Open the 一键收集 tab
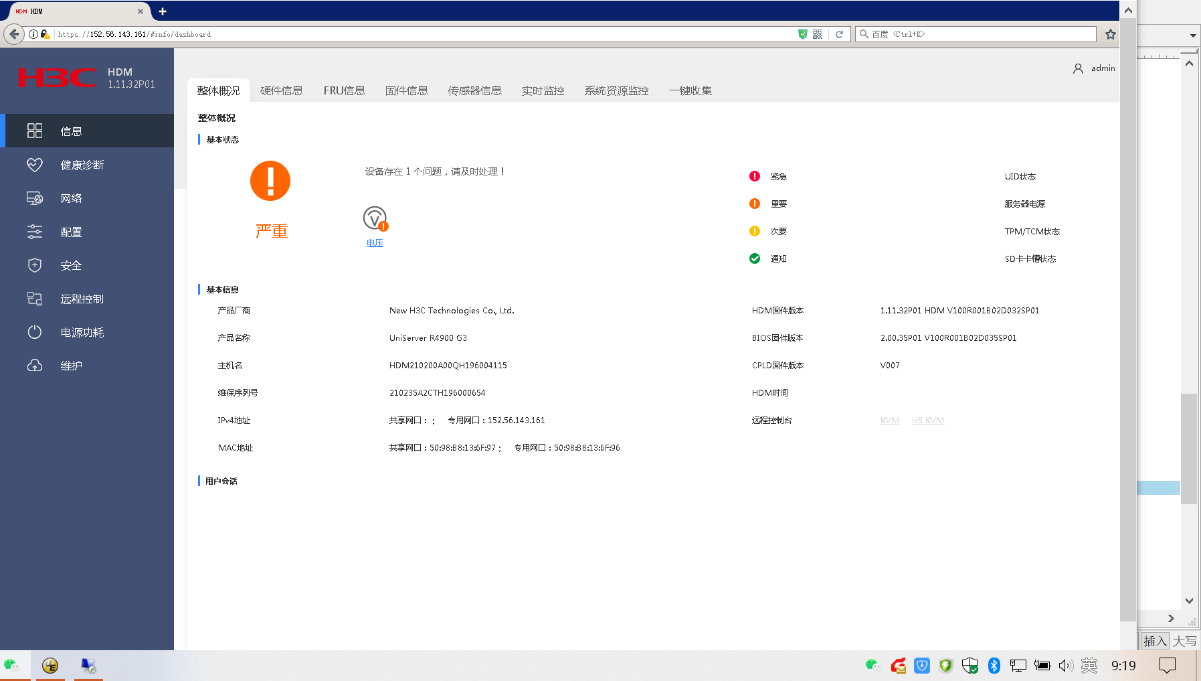This screenshot has width=1201, height=681. [x=690, y=90]
